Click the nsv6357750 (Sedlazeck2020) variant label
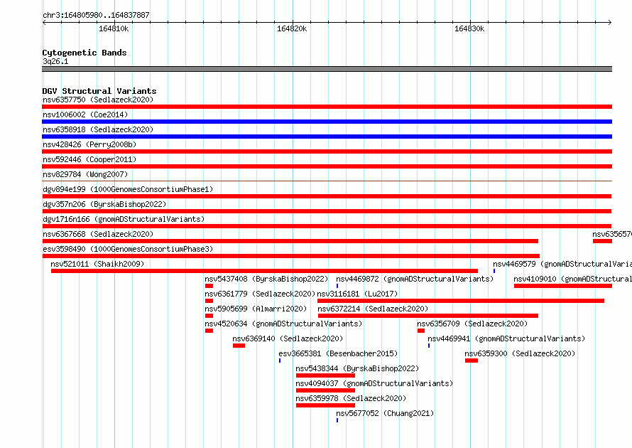 pyautogui.click(x=98, y=100)
